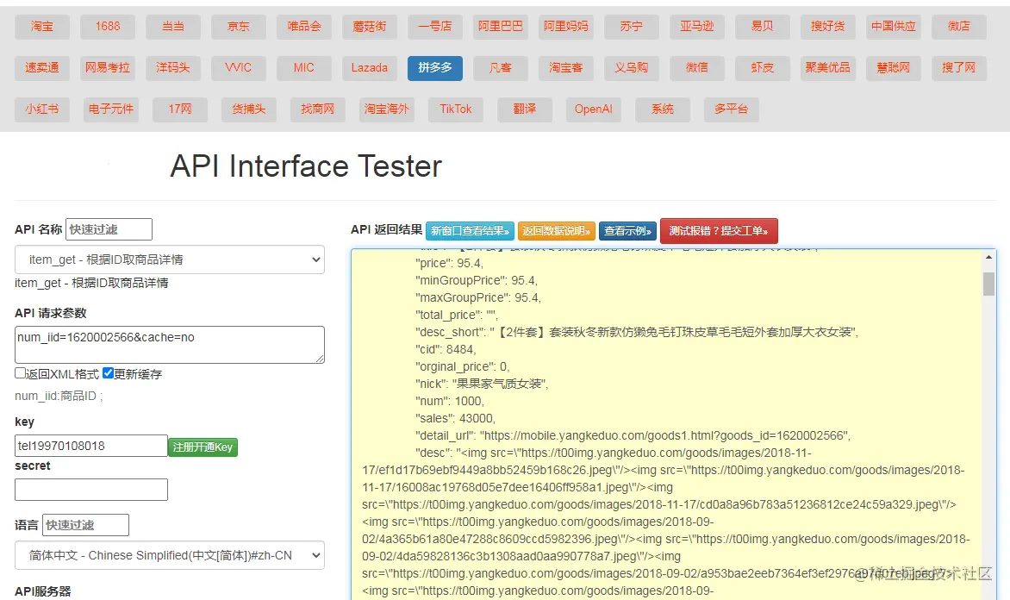
Task: Click the API result scrollbar thumb
Action: [x=988, y=284]
